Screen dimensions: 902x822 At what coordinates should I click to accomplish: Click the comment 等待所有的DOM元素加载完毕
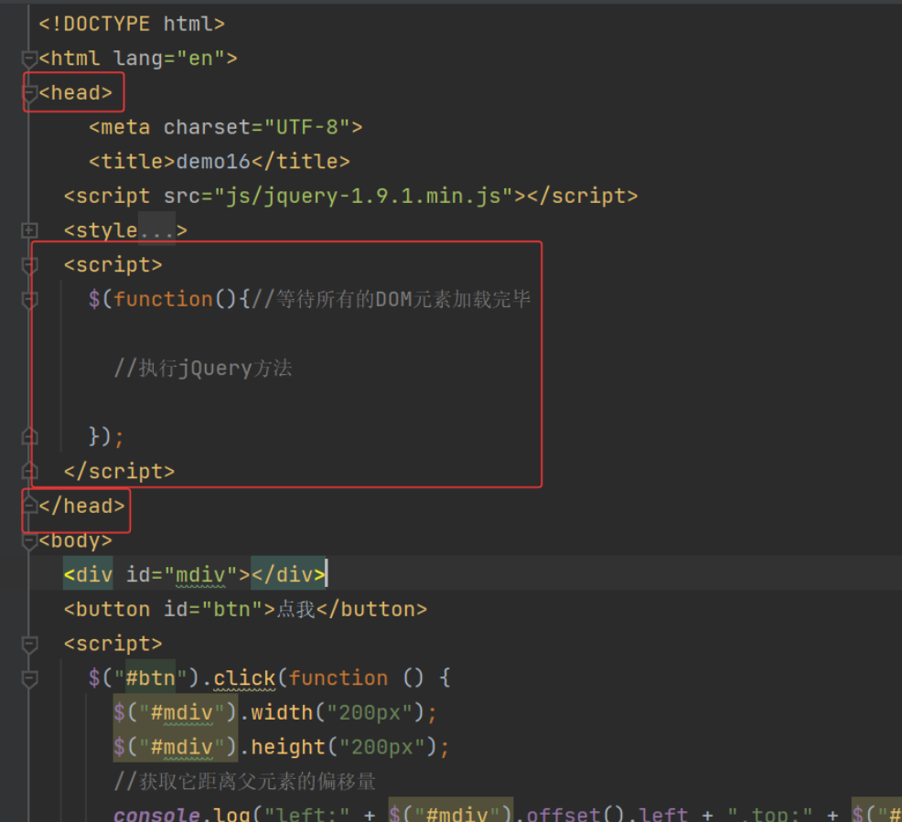[x=391, y=300]
